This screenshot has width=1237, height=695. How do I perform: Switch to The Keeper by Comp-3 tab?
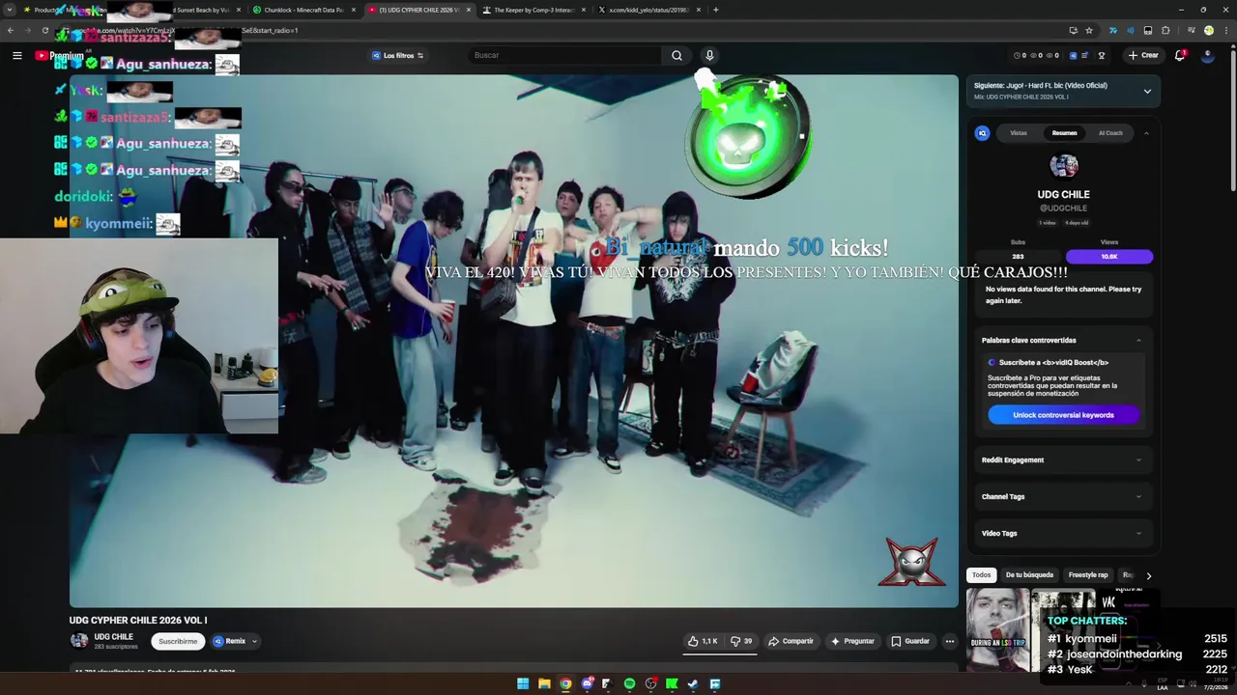(x=533, y=10)
